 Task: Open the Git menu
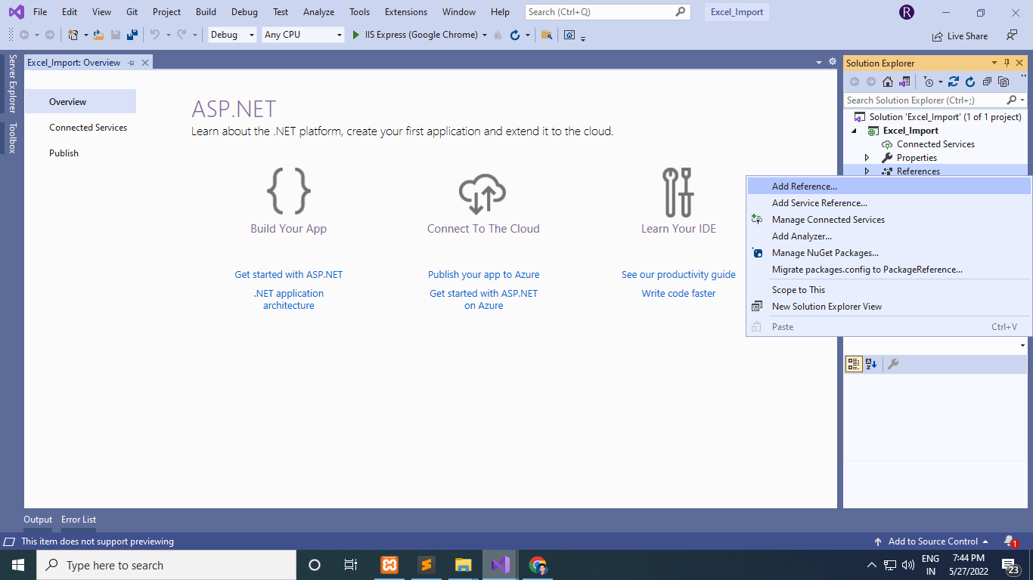[132, 11]
